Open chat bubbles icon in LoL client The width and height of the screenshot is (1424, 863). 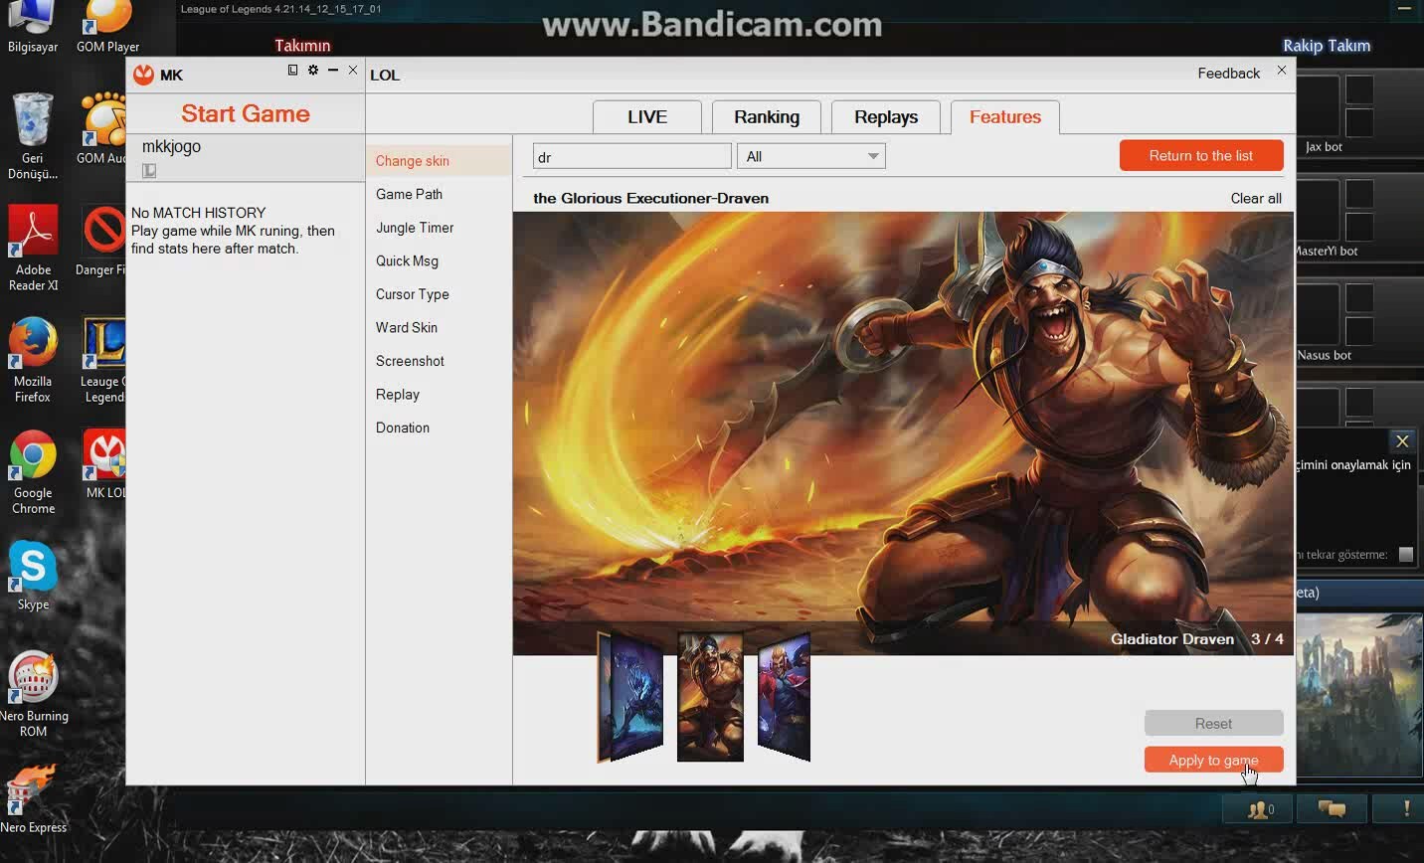[1332, 809]
